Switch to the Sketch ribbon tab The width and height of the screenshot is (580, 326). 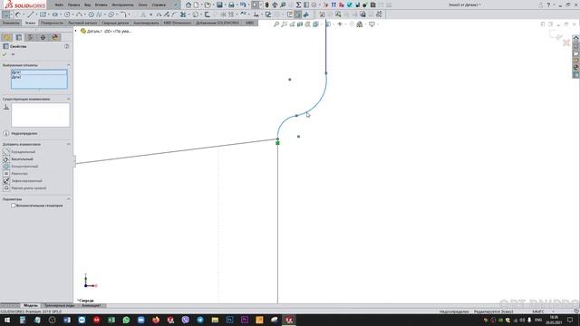coord(30,23)
